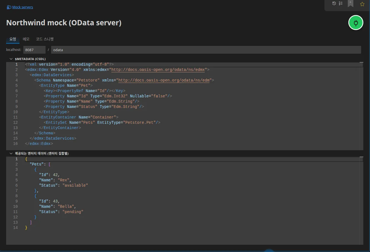Click the "Name": "Bella" line
Image resolution: width=370 pixels, height=252 pixels.
click(57, 206)
